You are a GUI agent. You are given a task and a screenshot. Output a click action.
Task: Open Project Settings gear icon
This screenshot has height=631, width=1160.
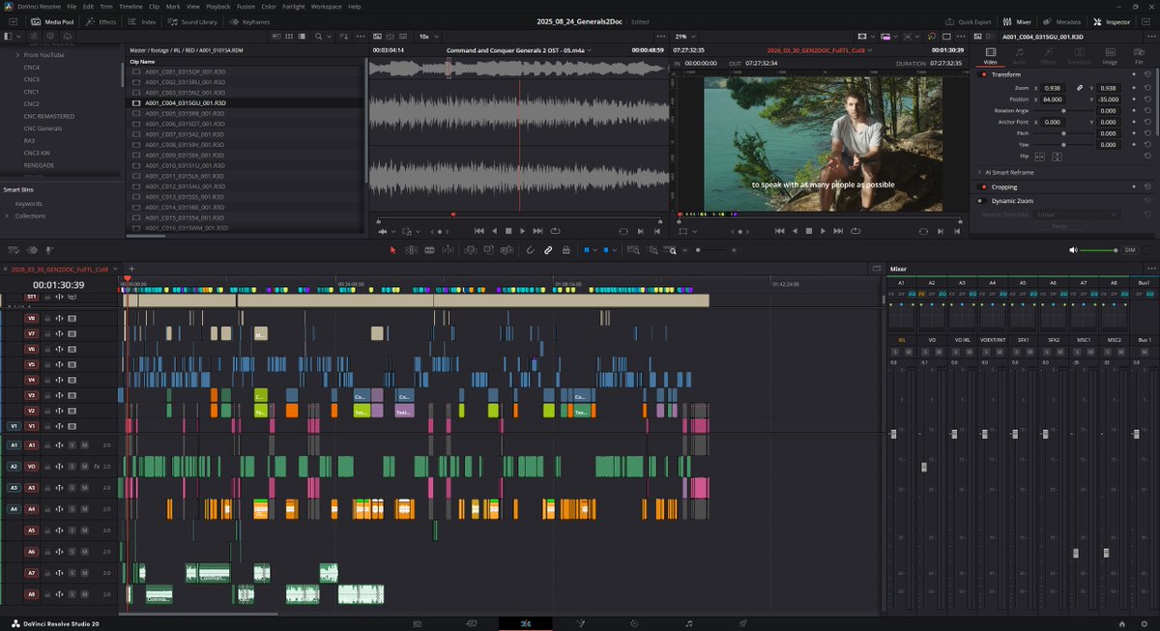[1143, 623]
